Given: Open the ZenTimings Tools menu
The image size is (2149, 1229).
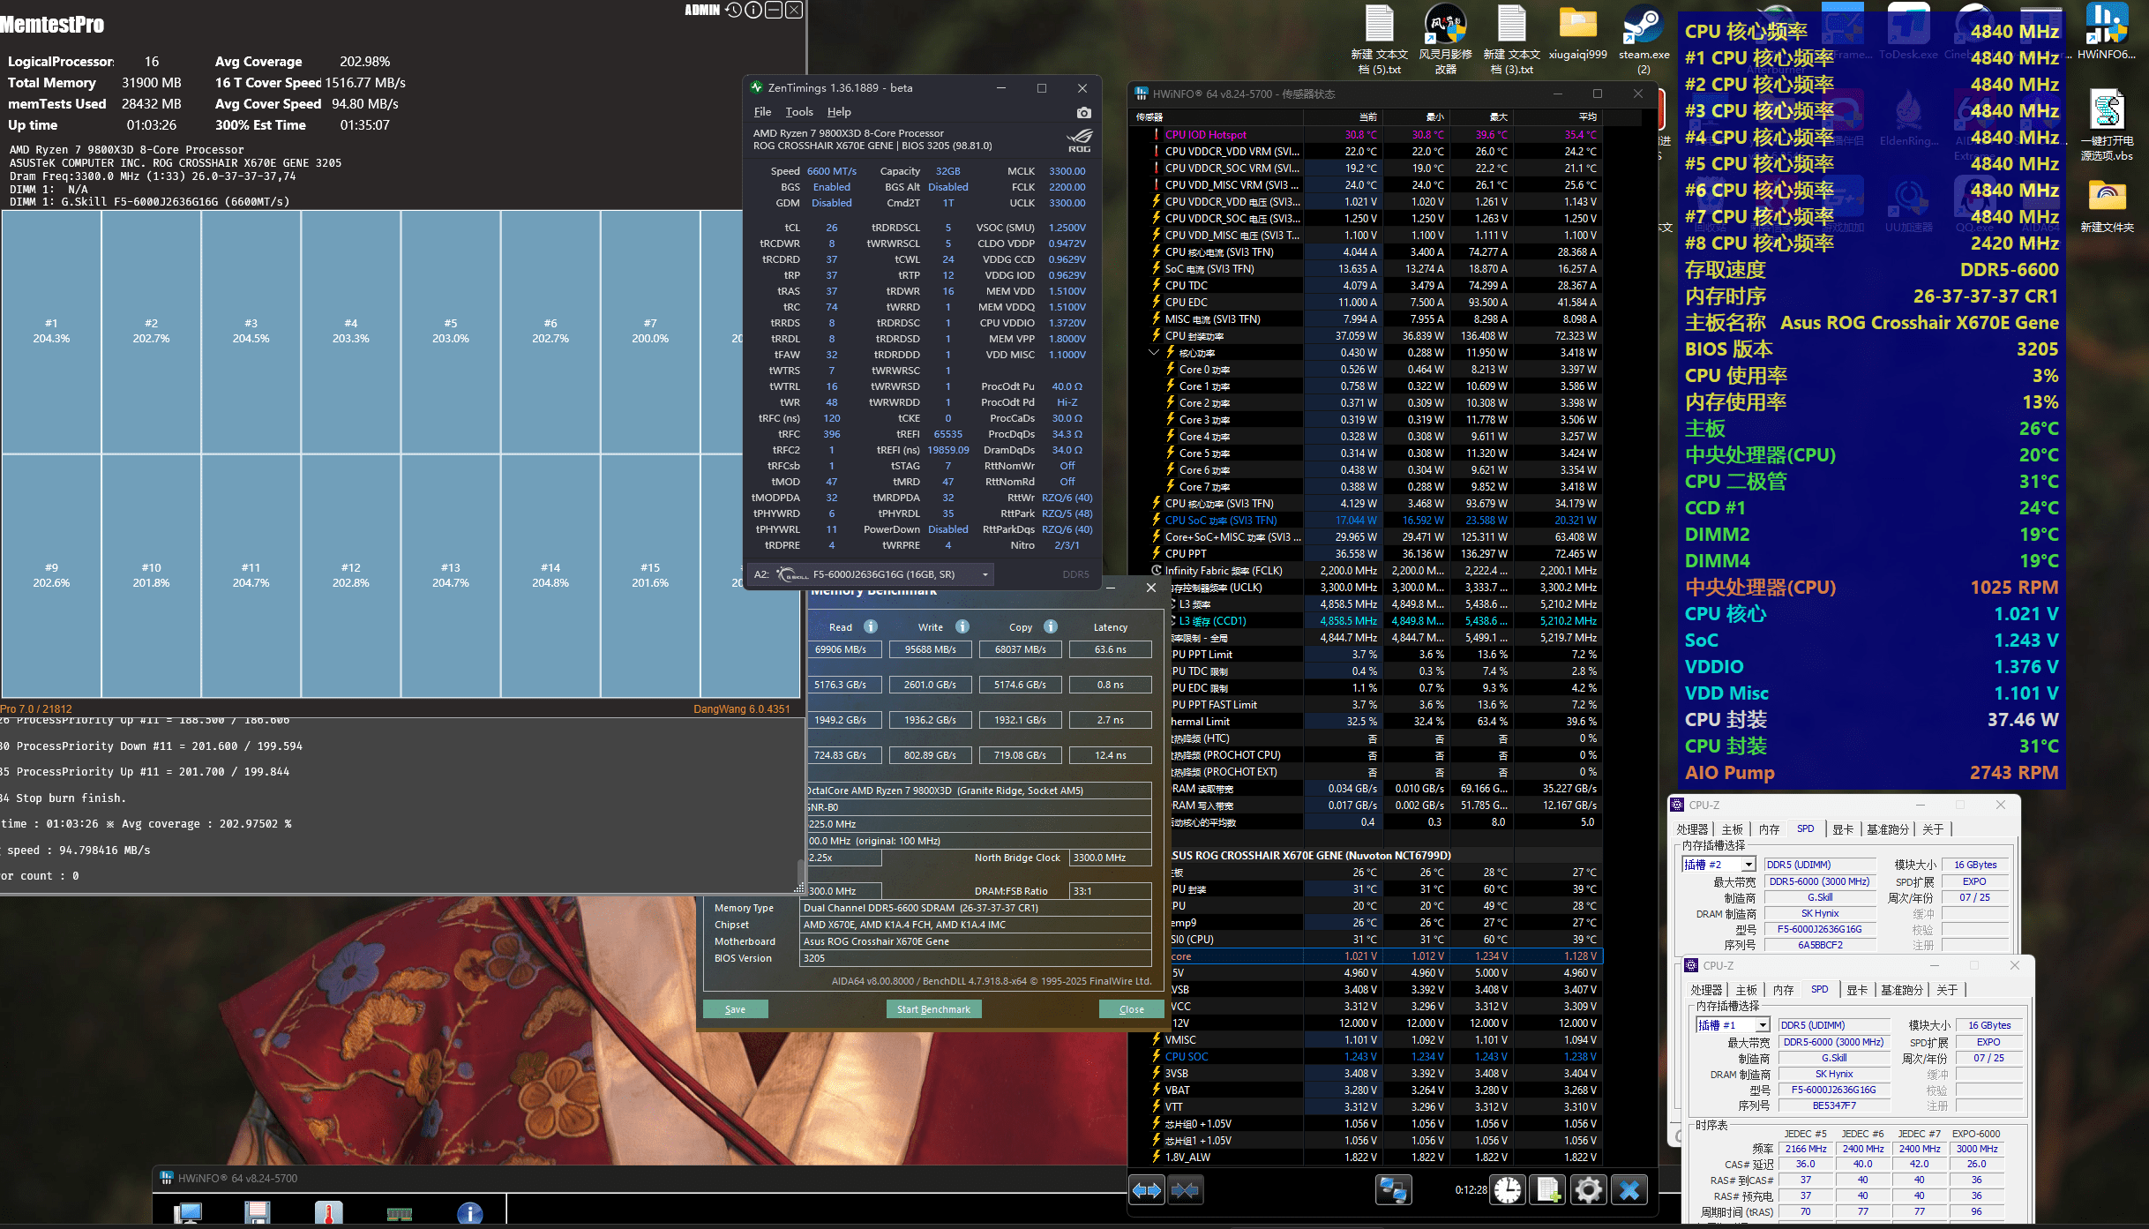Looking at the screenshot, I should [798, 112].
